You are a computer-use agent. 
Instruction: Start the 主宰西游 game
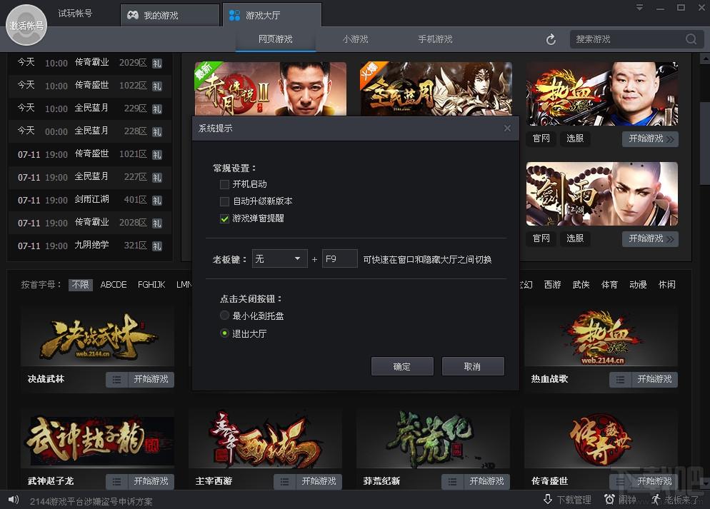319,481
